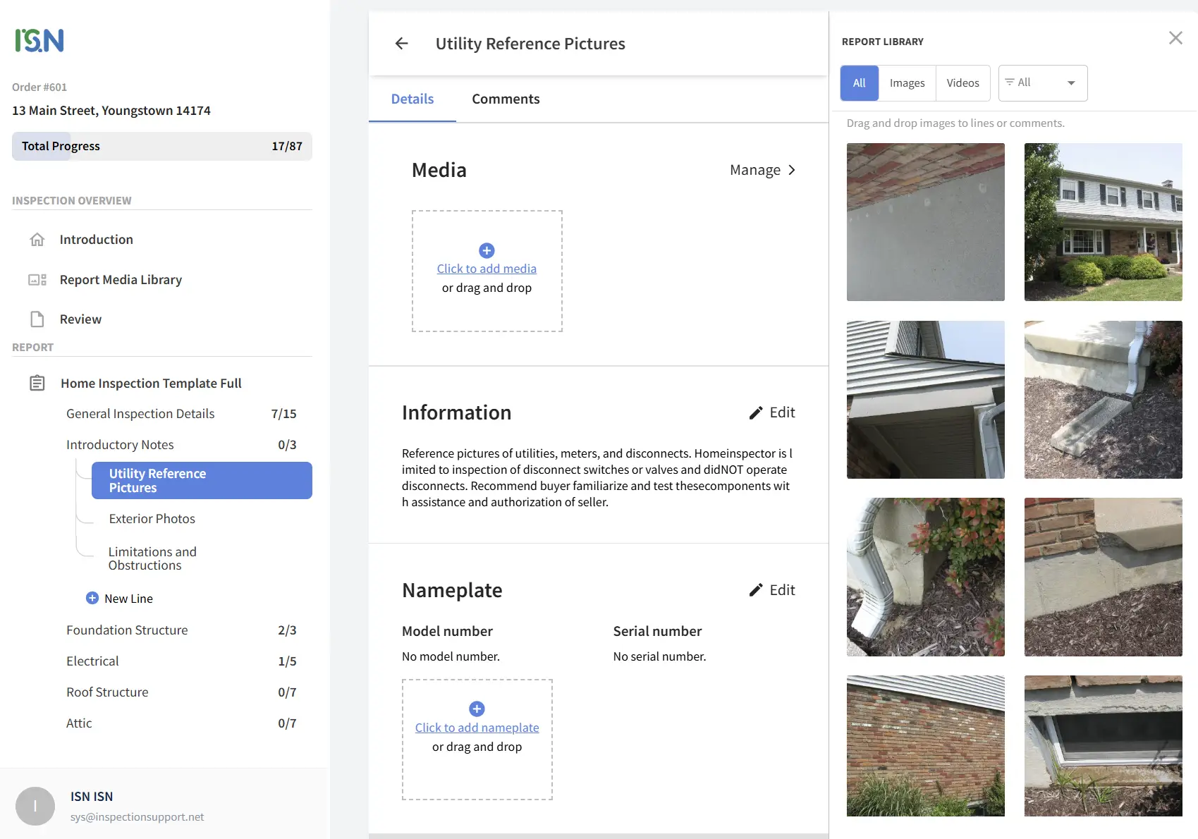Image resolution: width=1198 pixels, height=839 pixels.
Task: Switch to the Comments tab
Action: point(506,99)
